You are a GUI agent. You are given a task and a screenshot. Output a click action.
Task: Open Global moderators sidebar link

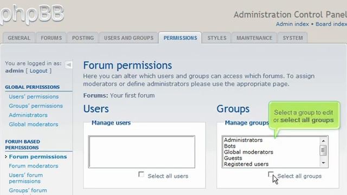[x=34, y=125]
